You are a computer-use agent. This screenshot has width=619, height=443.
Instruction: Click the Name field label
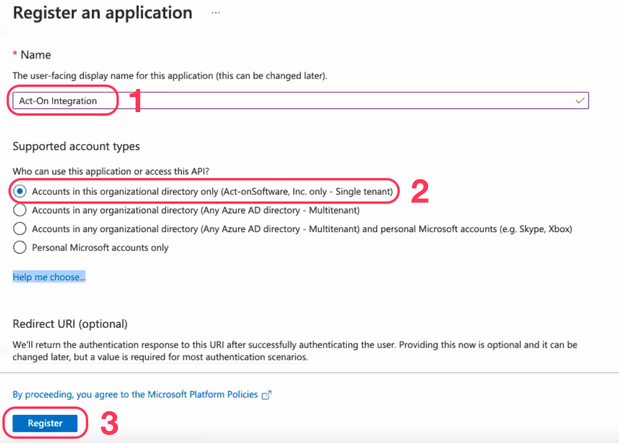(x=35, y=55)
